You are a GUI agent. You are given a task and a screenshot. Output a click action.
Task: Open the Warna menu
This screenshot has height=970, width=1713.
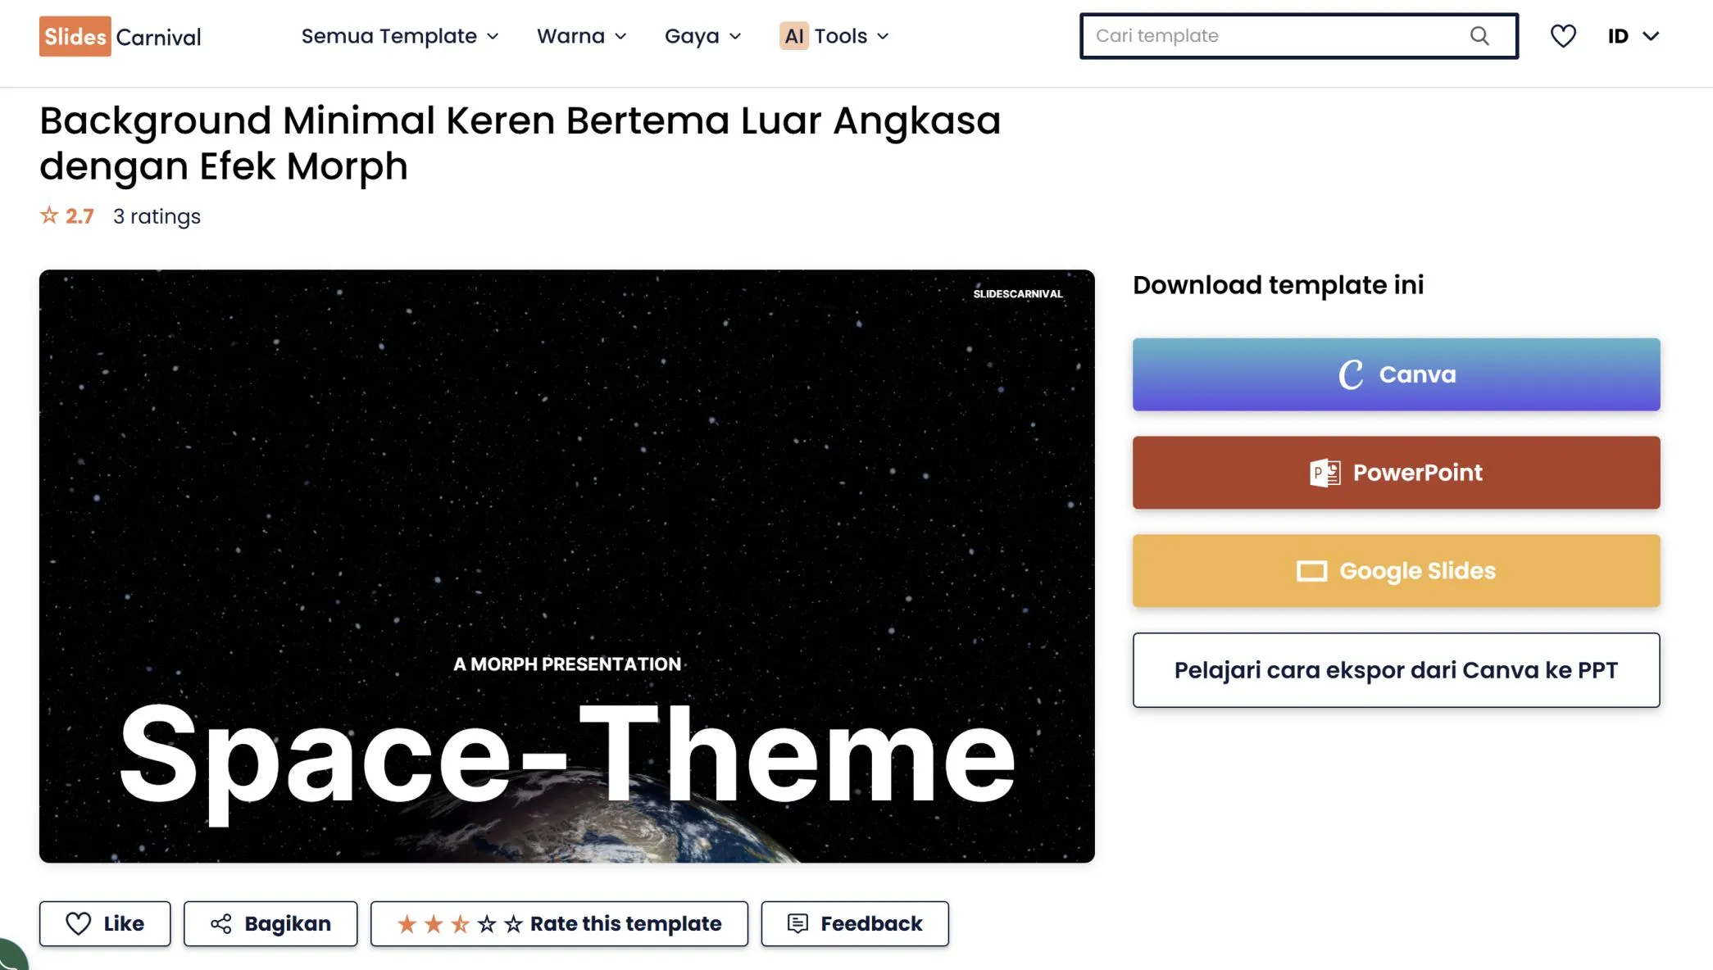click(581, 36)
